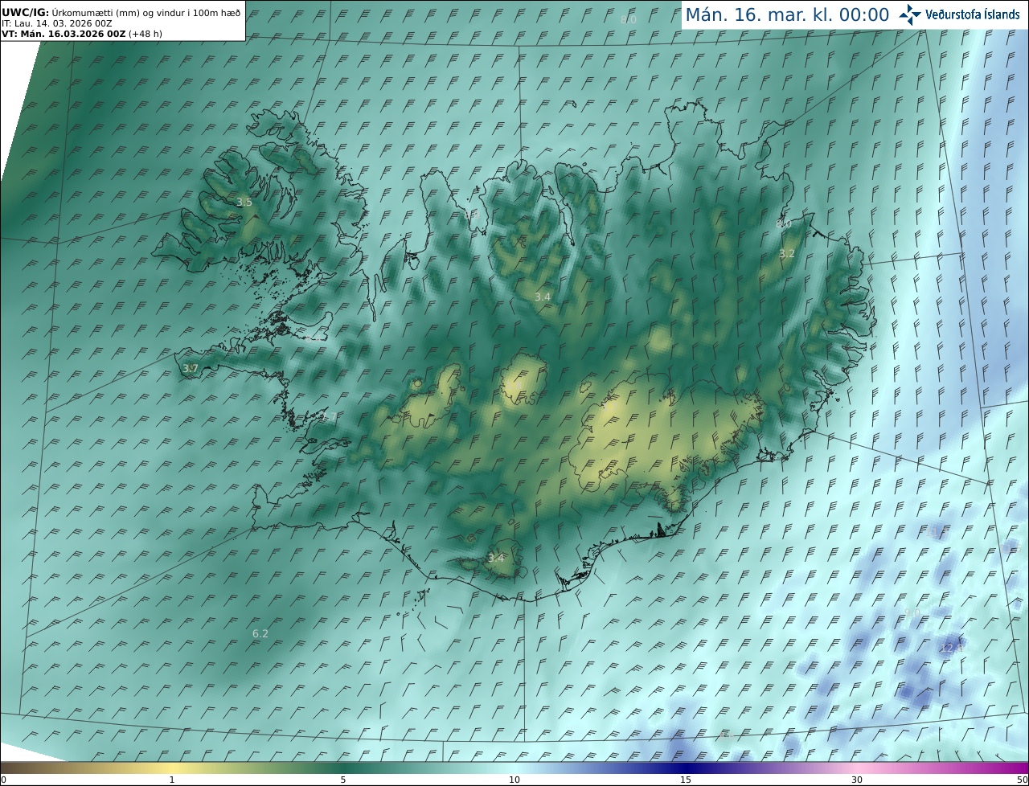
Task: Click the 0 tick on the color scale
Action: 3,780
